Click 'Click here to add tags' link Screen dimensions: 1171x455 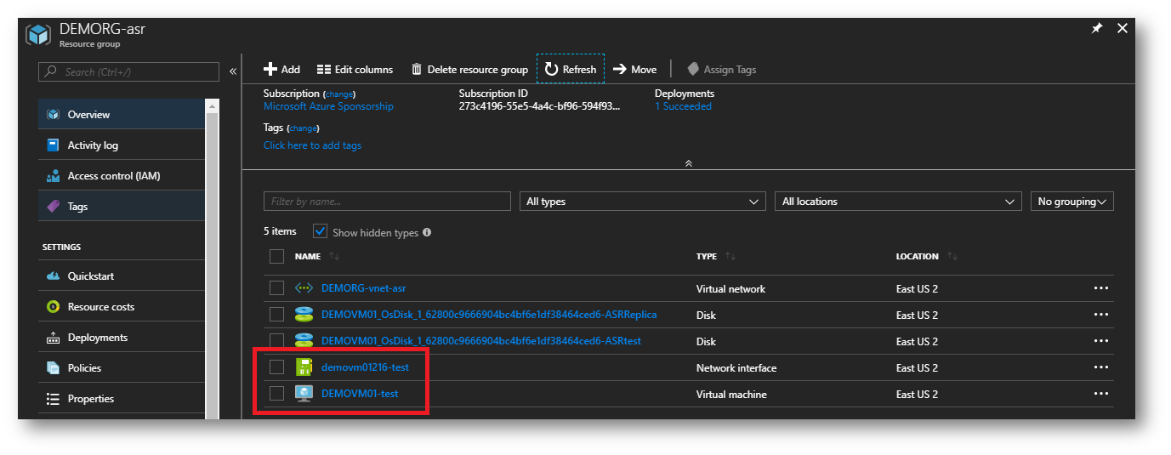312,145
